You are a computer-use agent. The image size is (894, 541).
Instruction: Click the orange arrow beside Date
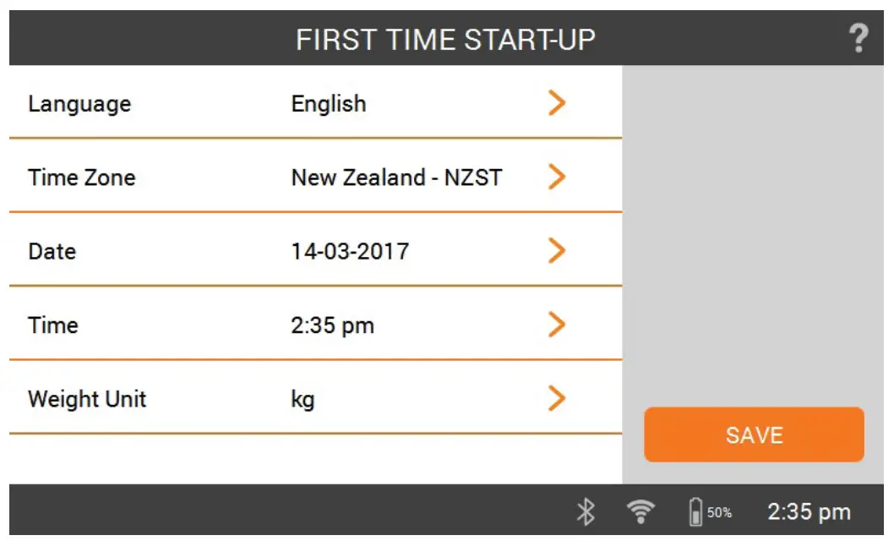[557, 250]
